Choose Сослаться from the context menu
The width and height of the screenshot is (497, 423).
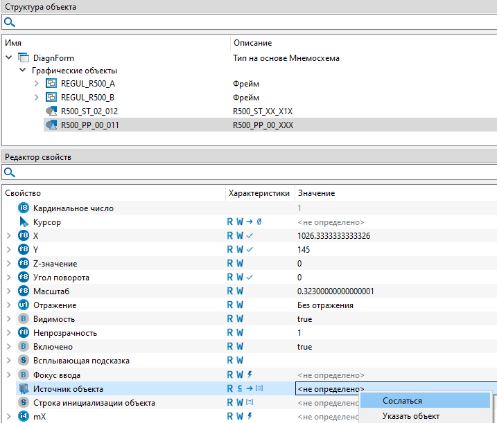403,401
